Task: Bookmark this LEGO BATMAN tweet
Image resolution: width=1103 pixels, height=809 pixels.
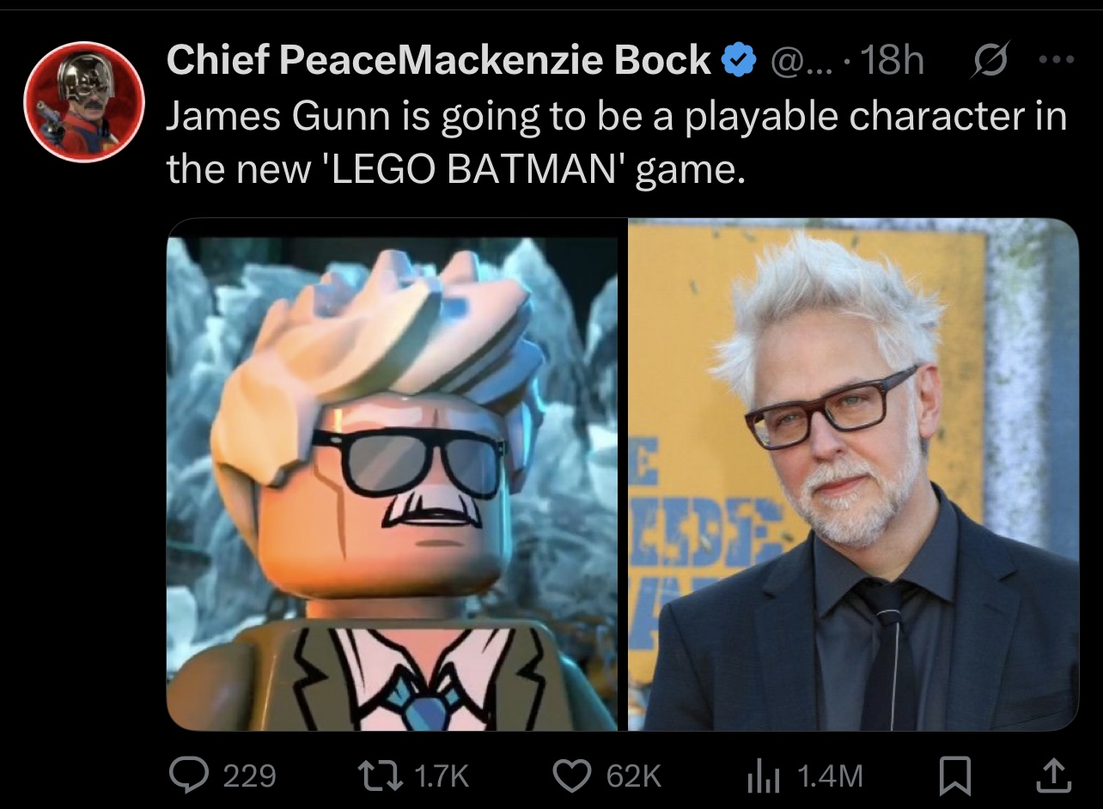Action: [953, 776]
